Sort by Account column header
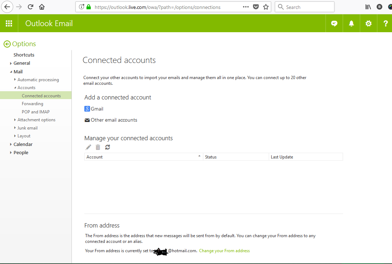 [144, 157]
